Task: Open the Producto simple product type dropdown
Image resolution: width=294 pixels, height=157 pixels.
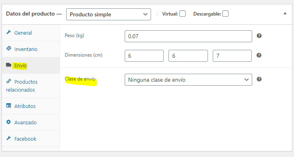Action: pyautogui.click(x=109, y=14)
